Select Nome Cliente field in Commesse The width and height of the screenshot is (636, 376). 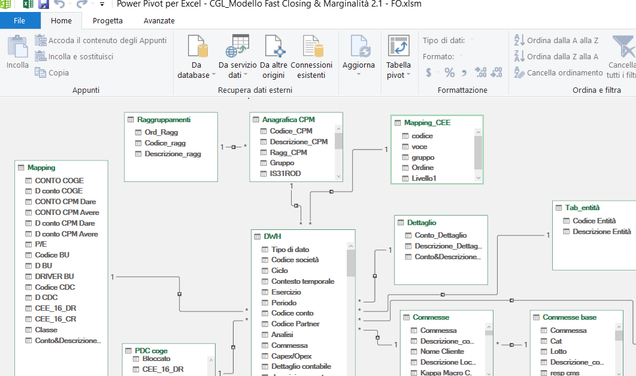tap(442, 351)
